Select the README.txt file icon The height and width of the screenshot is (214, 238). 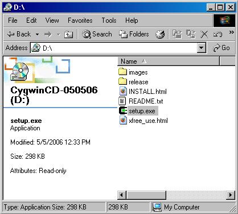[122, 101]
